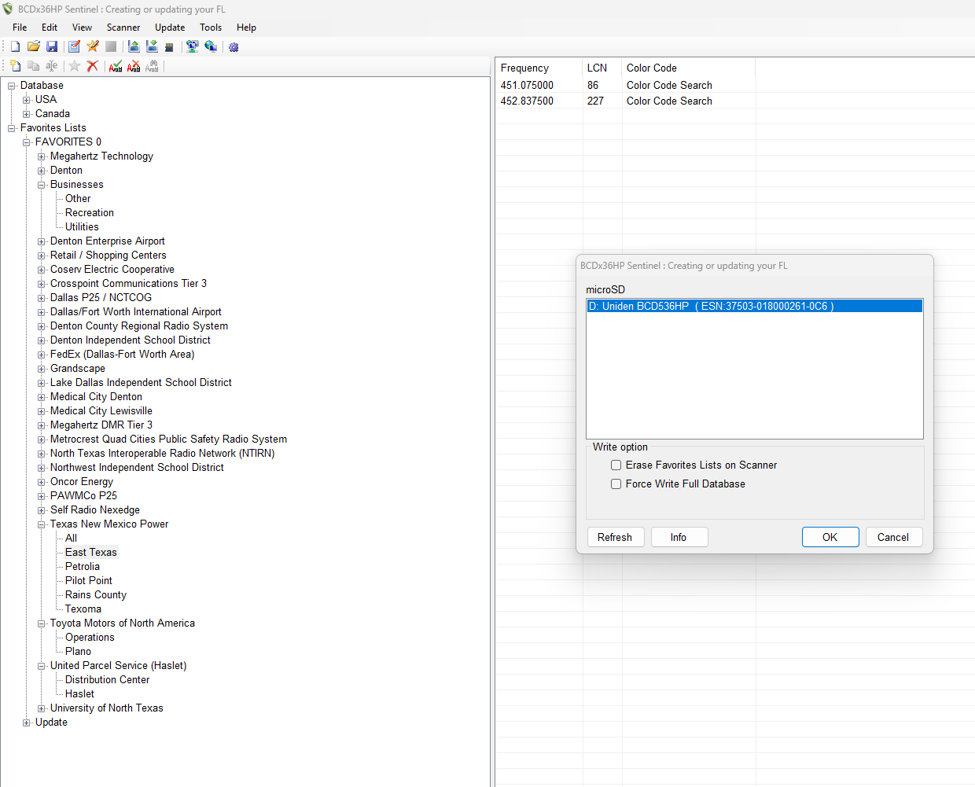Select the FAVORITES 0 list

tap(68, 142)
